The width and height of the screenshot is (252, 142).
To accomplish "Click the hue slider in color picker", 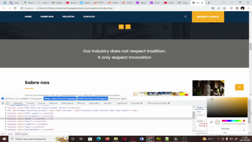I will coord(233,121).
